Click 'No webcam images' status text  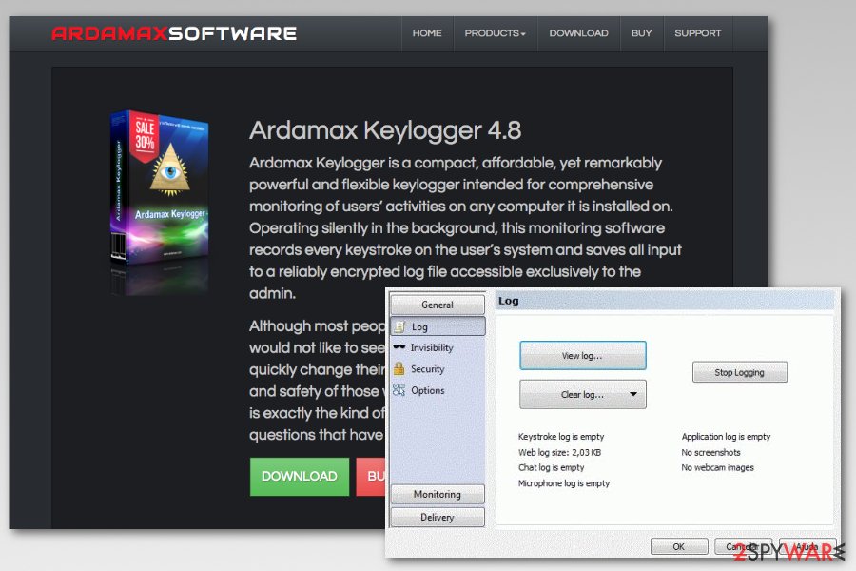point(717,467)
